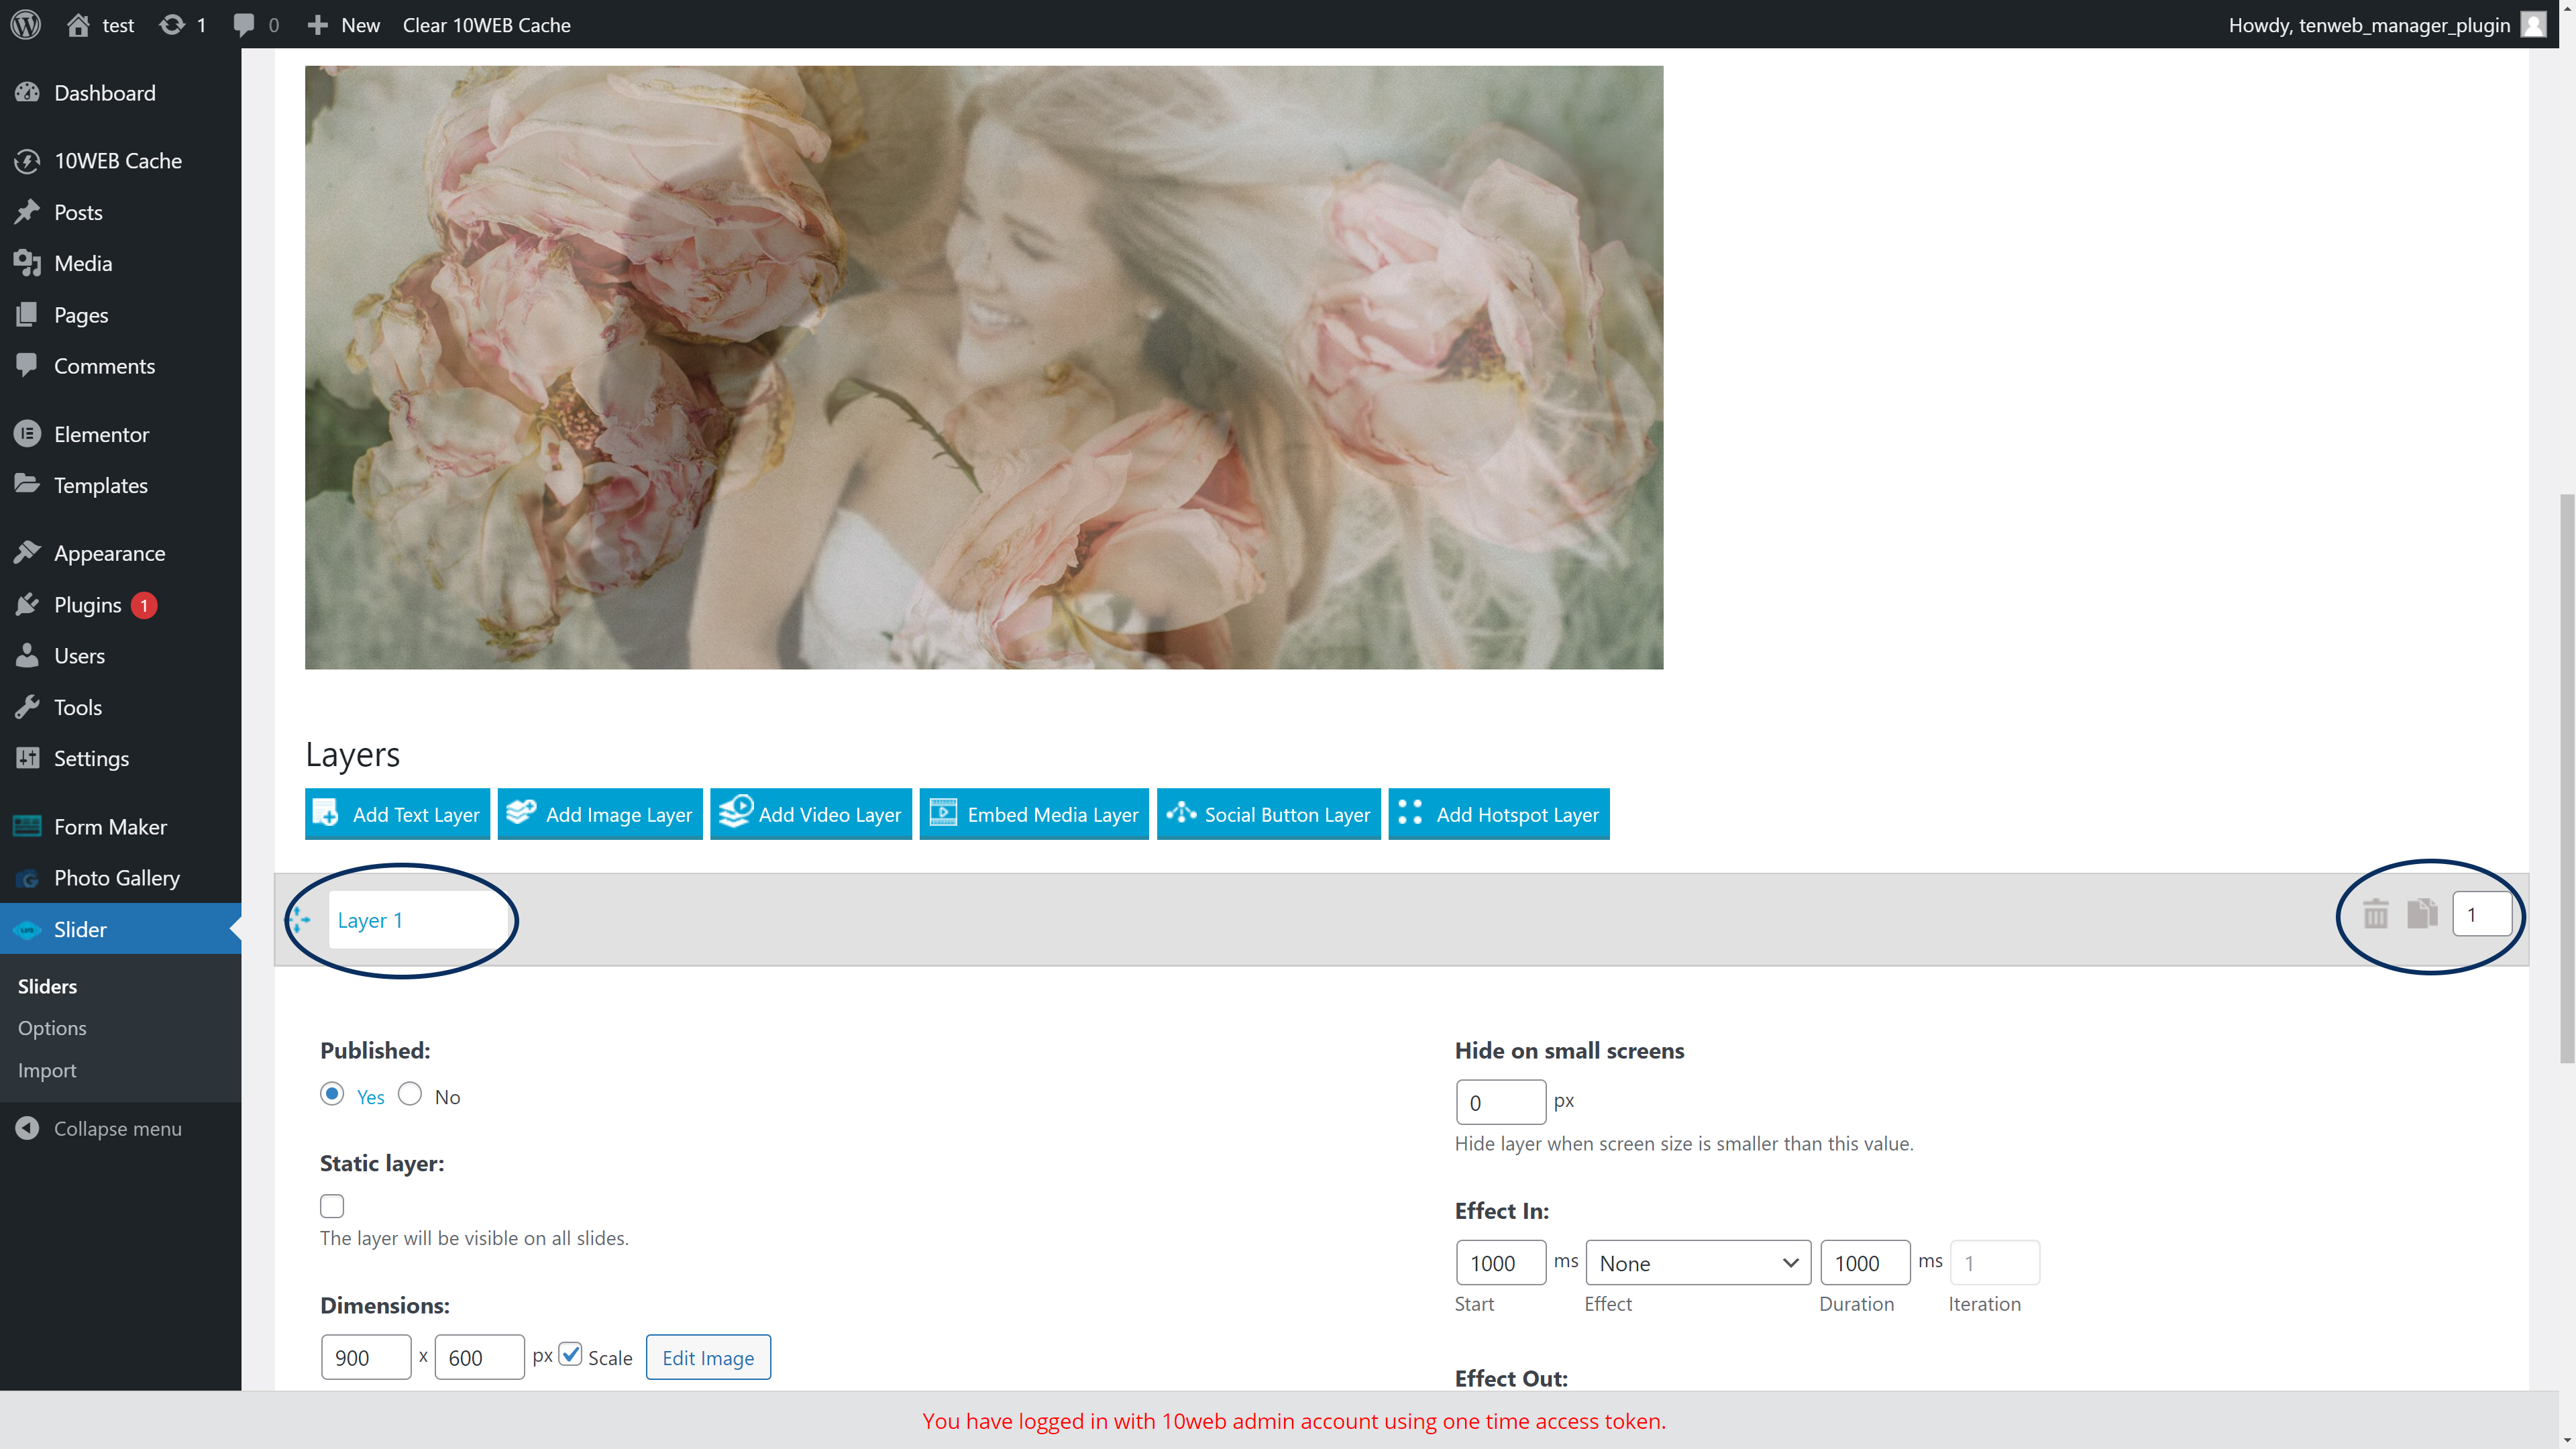Click the Appearance brush icon
2576x1449 pixels.
click(27, 552)
